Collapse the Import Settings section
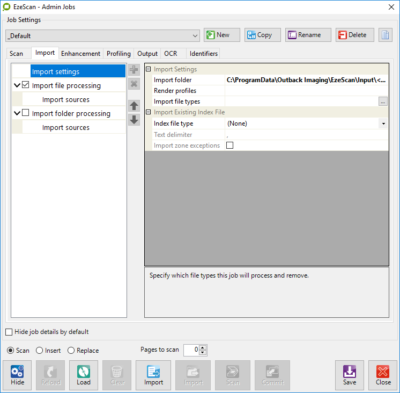The width and height of the screenshot is (400, 393). (x=149, y=69)
